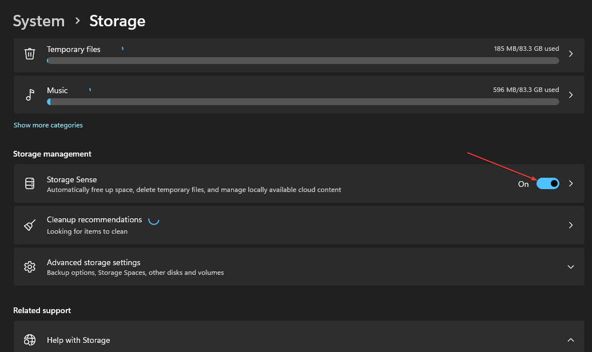Click the Music storage usage bar
This screenshot has width=592, height=352.
click(x=303, y=102)
